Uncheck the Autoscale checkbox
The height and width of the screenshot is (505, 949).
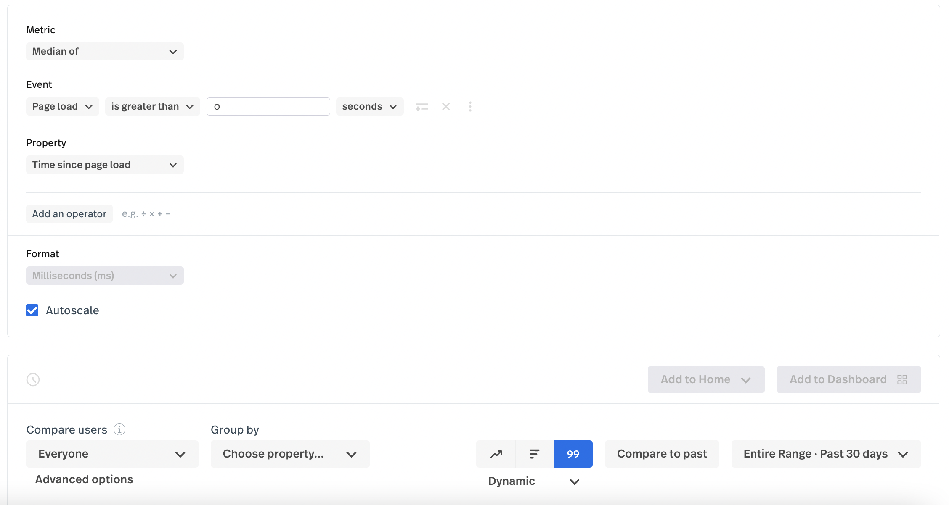(x=32, y=310)
